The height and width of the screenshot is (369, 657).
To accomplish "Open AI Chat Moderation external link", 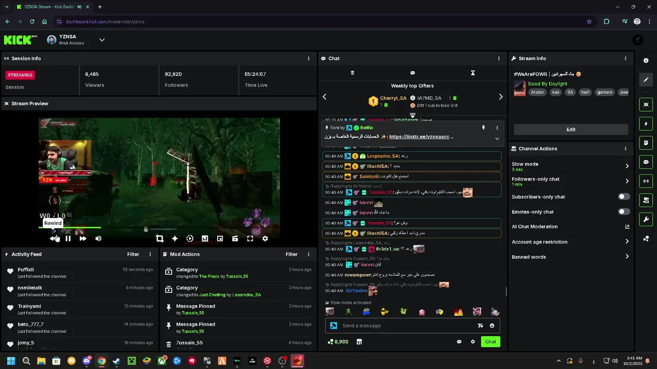I will pos(627,227).
